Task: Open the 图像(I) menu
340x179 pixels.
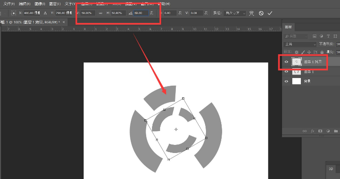Action: click(x=40, y=4)
